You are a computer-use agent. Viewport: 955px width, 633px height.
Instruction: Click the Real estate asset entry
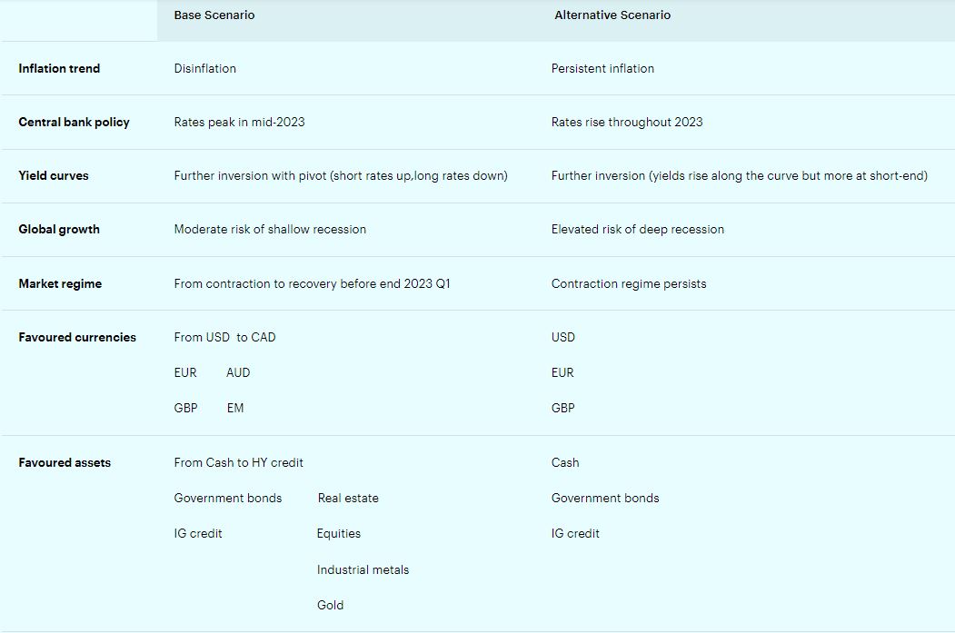point(348,498)
